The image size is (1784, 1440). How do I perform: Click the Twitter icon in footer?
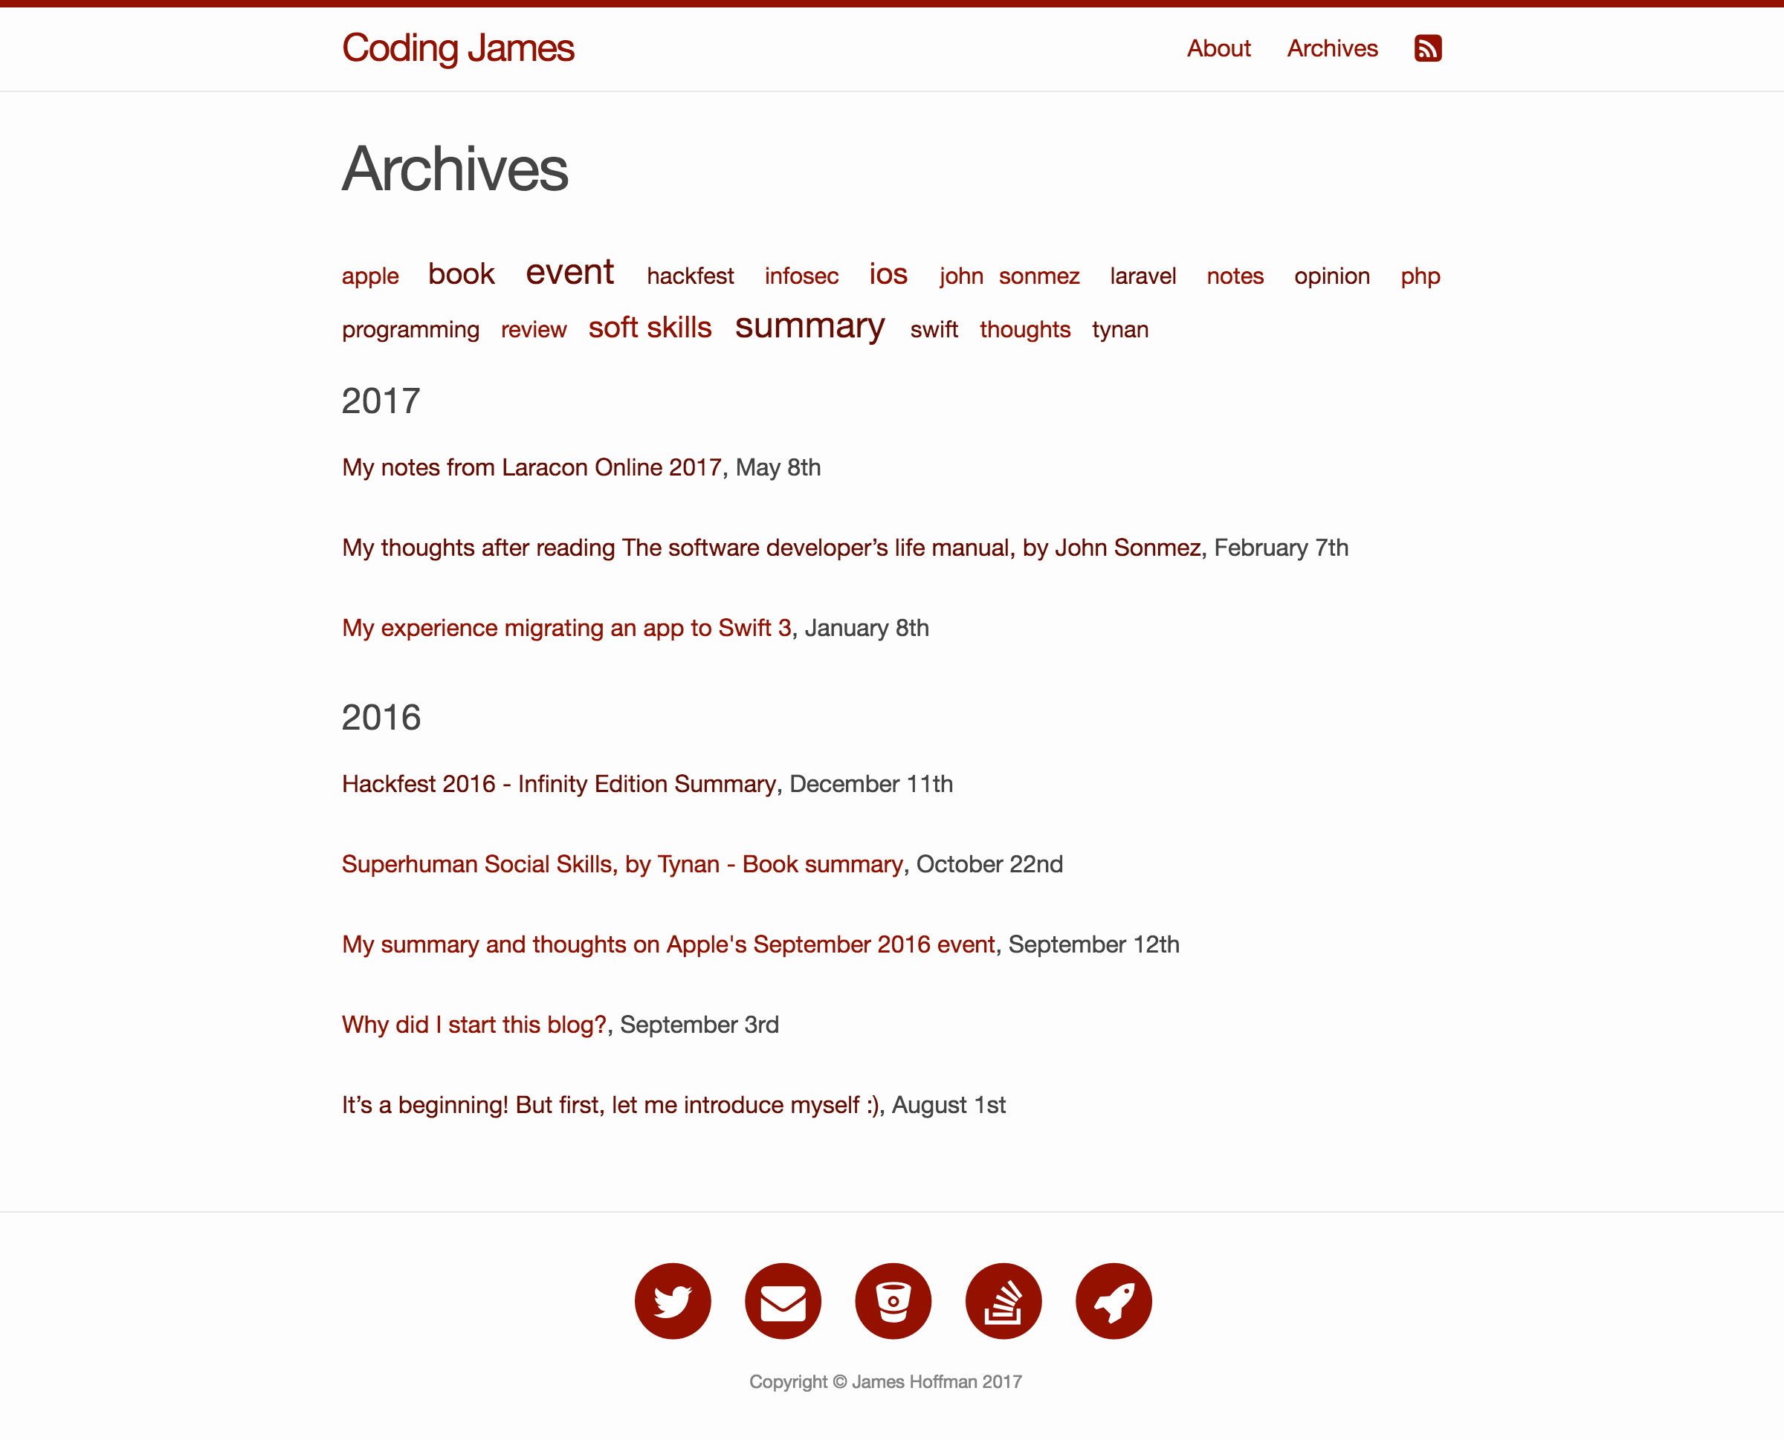coord(673,1300)
